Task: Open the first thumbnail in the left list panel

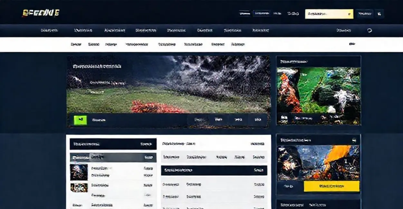Action: (x=79, y=172)
